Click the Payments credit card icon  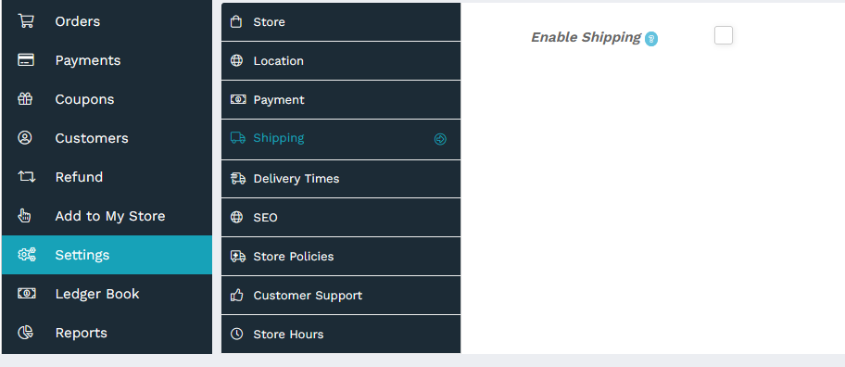coord(25,60)
